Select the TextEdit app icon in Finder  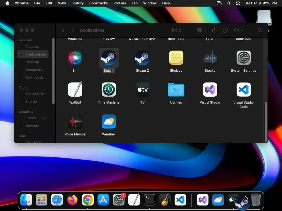[75, 89]
